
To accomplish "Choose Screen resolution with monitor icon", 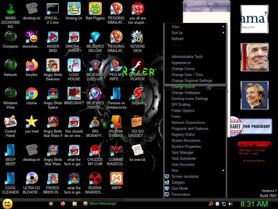I will coord(195,176).
